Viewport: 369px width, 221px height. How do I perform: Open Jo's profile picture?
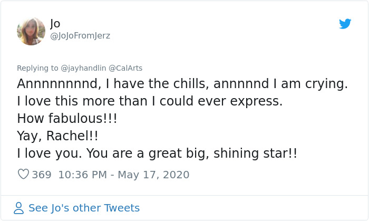31,31
